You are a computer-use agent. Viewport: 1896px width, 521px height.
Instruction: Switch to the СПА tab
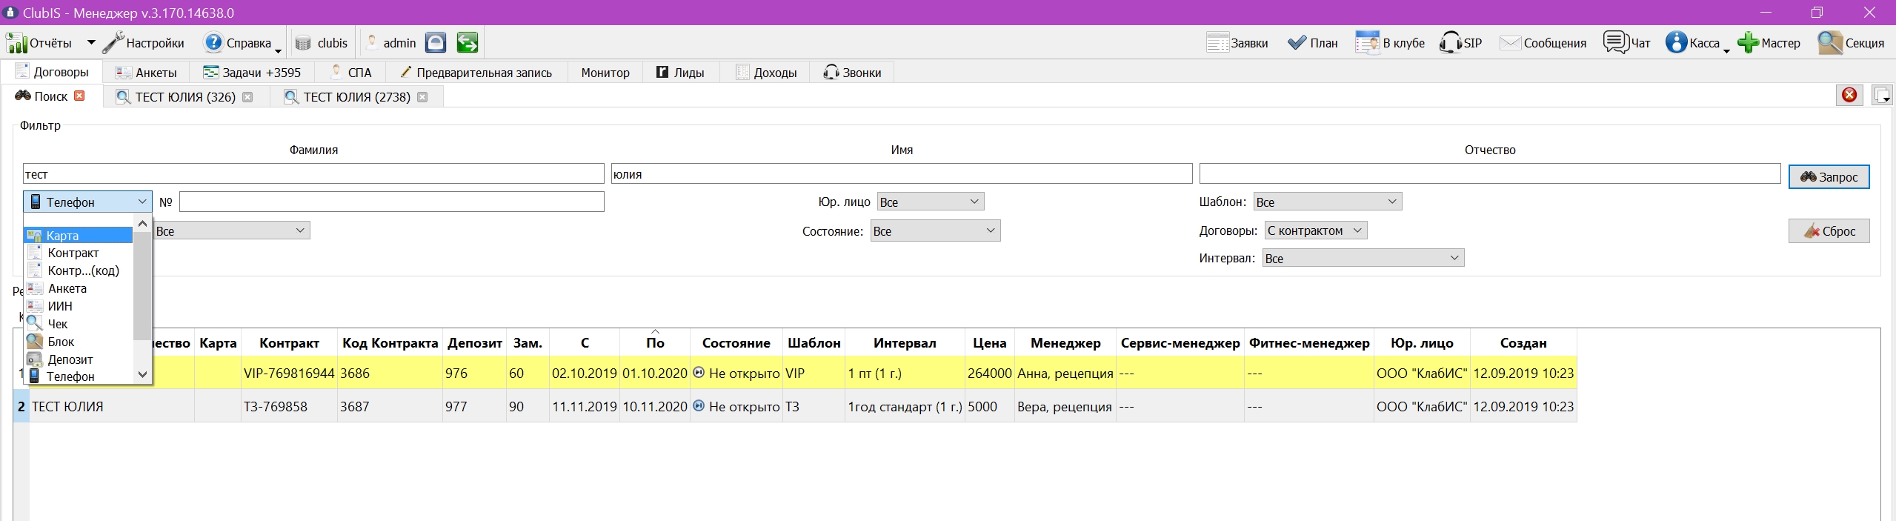[350, 73]
